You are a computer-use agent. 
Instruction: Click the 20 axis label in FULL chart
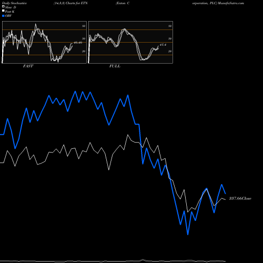pyautogui.click(x=170, y=51)
